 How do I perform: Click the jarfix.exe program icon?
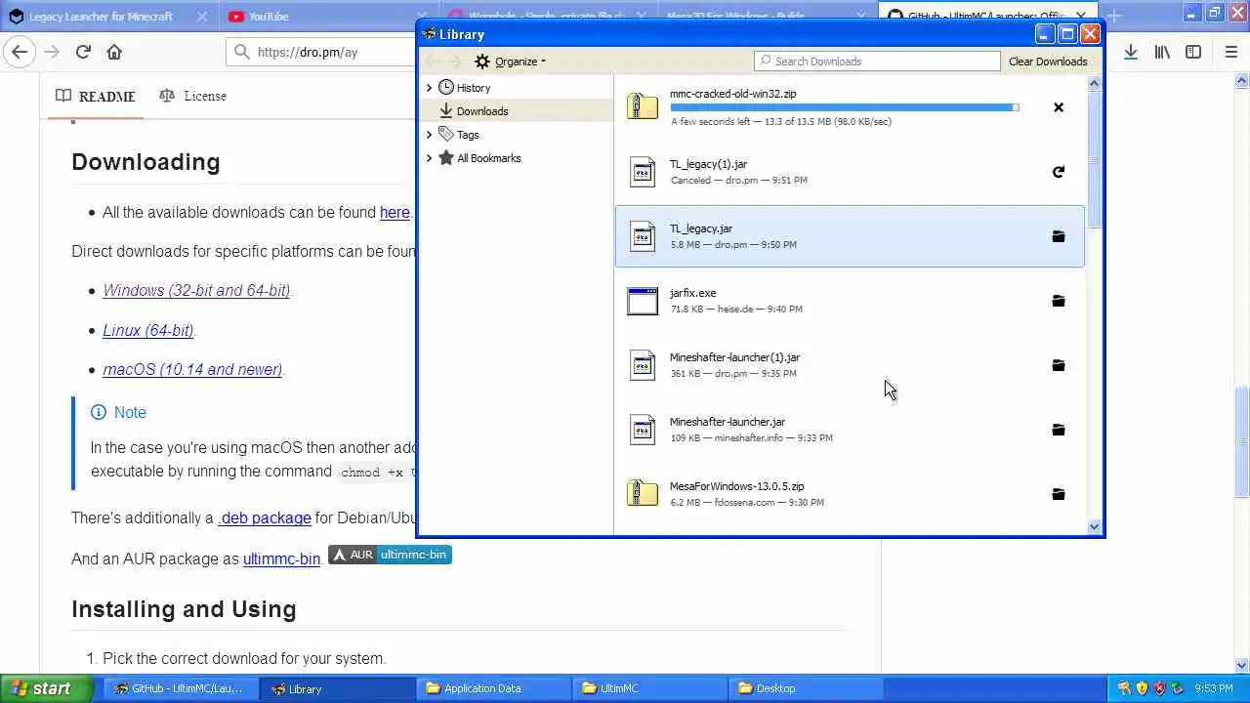pyautogui.click(x=643, y=301)
